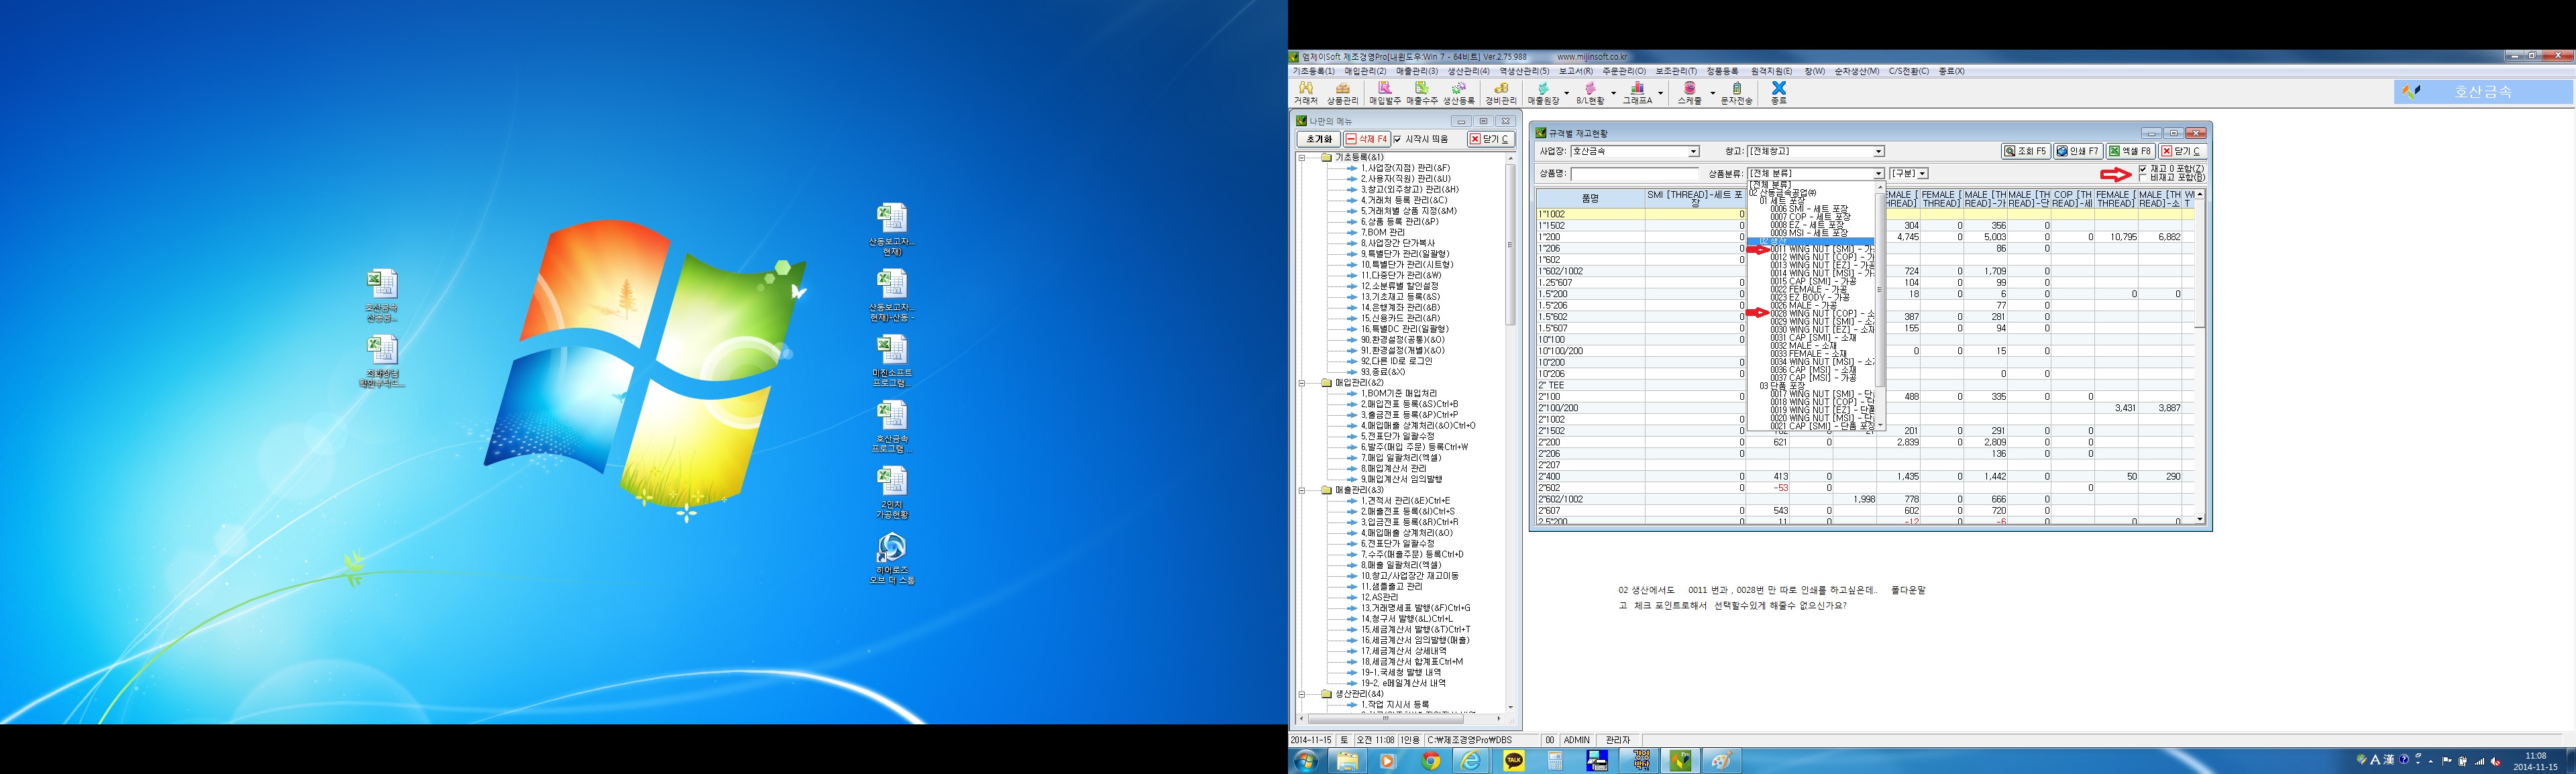Image resolution: width=2576 pixels, height=774 pixels.
Task: Collapse the 매출관리(&3) tree folder
Action: point(1302,490)
